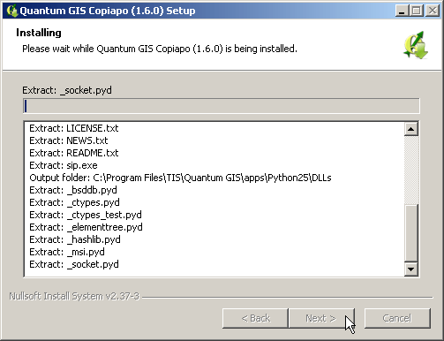Click the scroll up arrow in log
This screenshot has height=341, width=444.
coord(411,129)
